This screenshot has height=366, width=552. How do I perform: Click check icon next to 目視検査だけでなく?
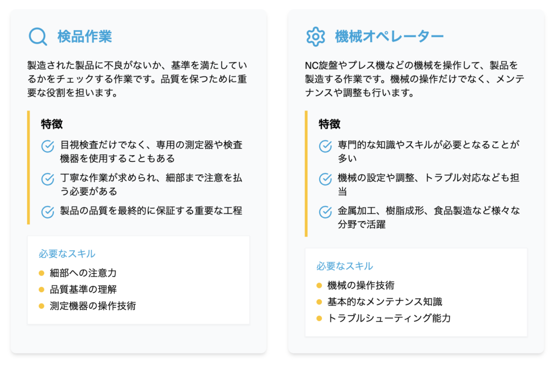(48, 146)
